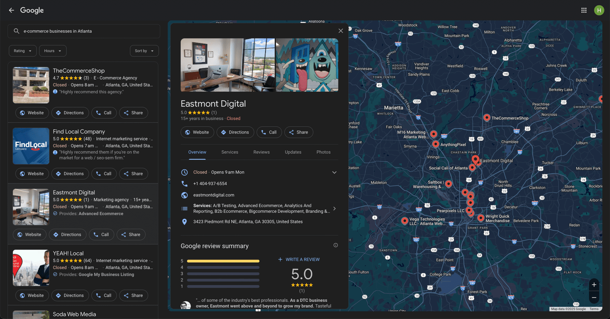Image resolution: width=610 pixels, height=319 pixels.
Task: Zoom in on the map
Action: 594,285
